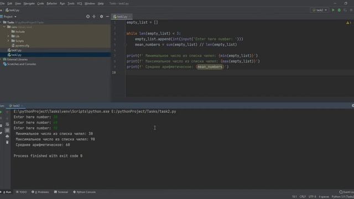The width and height of the screenshot is (354, 199).
Task: Expand the Scripts folder
Action: point(9,41)
